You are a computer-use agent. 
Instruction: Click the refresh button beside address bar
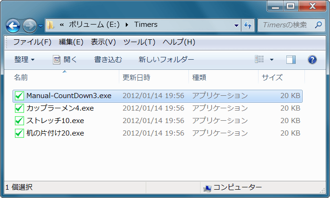pos(247,25)
